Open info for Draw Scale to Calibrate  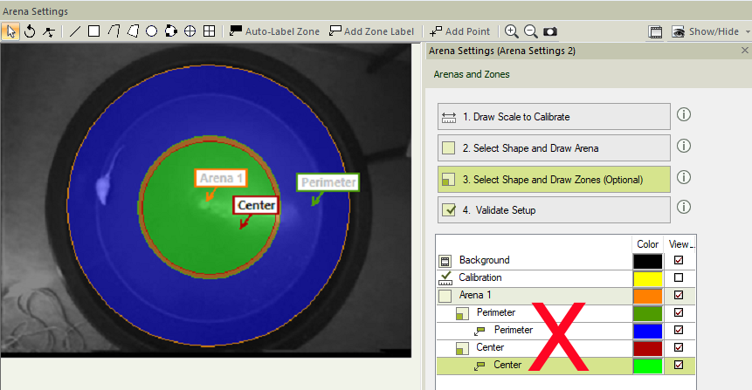point(683,114)
